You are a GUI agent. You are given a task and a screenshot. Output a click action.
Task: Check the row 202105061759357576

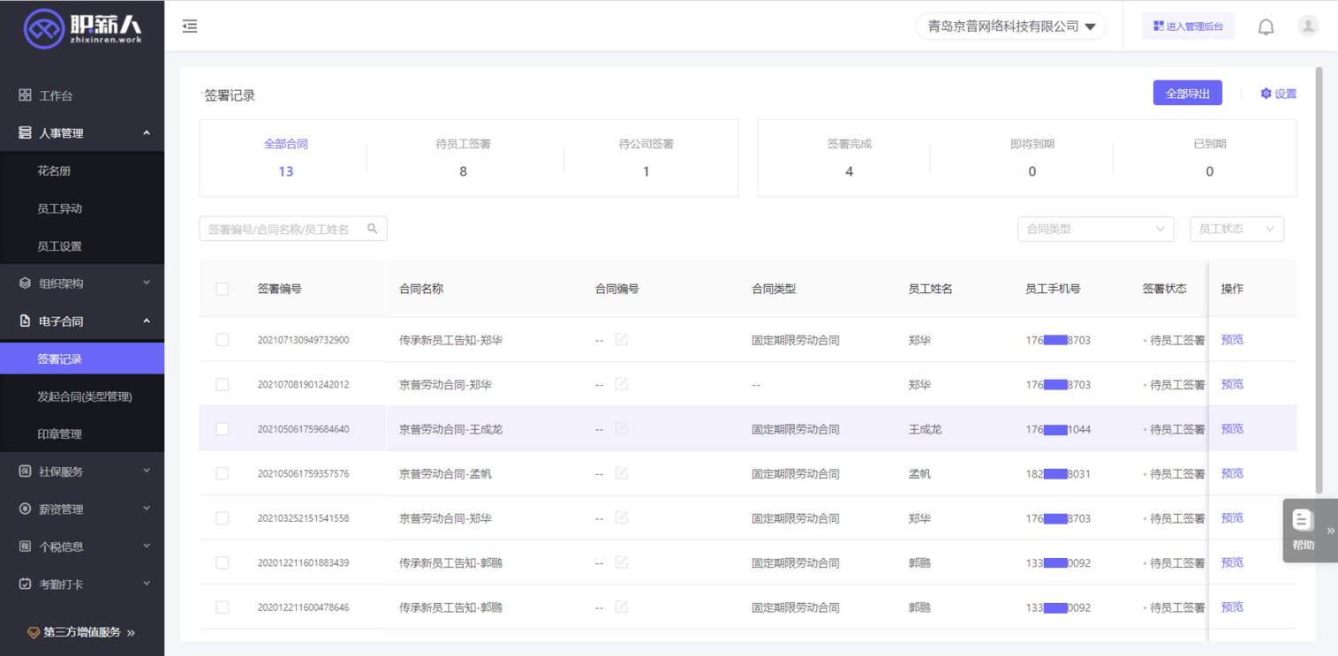223,474
